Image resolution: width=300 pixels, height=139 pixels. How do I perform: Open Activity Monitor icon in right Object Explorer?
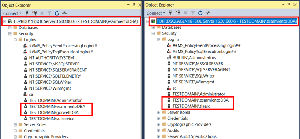(x=208, y=13)
